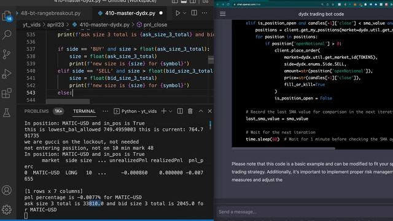The width and height of the screenshot is (393, 221).
Task: Open the terminal launch profile dropdown
Action: tap(171, 111)
